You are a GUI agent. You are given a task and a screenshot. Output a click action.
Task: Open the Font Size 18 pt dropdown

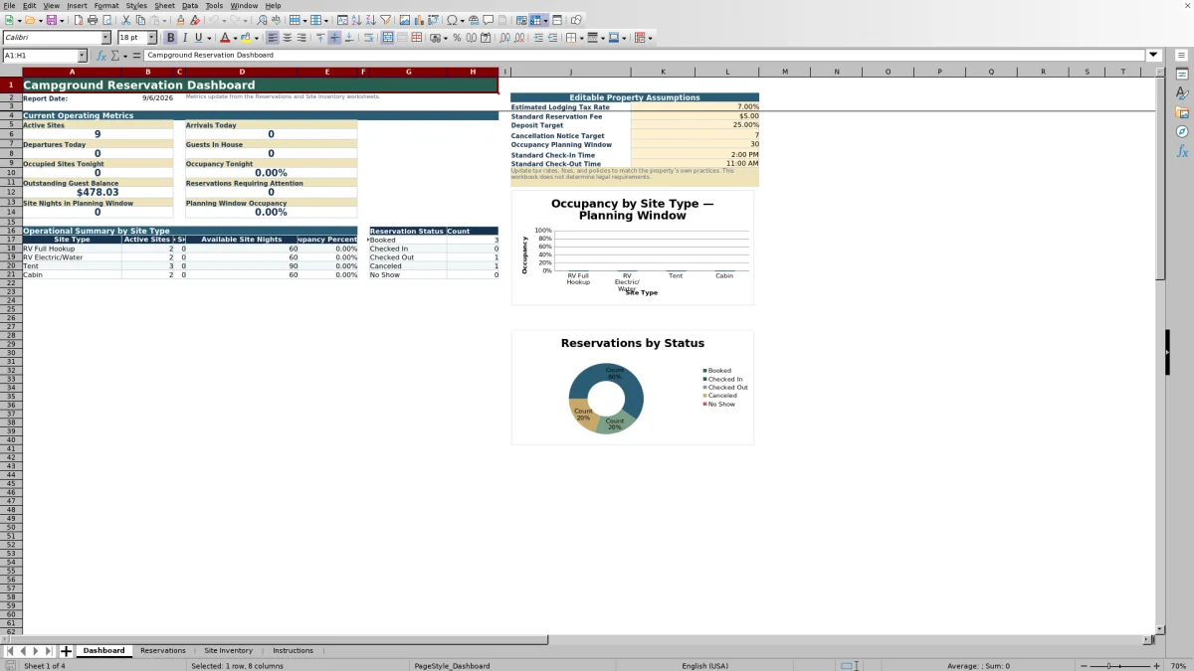pyautogui.click(x=151, y=38)
